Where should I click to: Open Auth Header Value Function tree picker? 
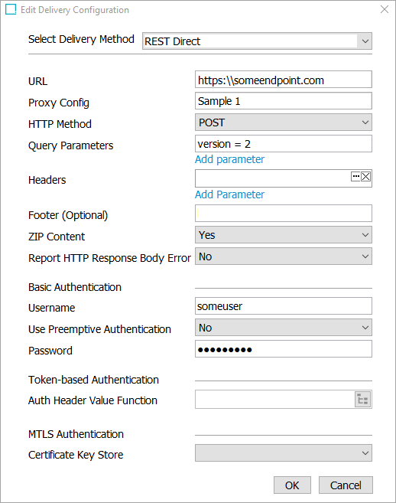point(362,400)
